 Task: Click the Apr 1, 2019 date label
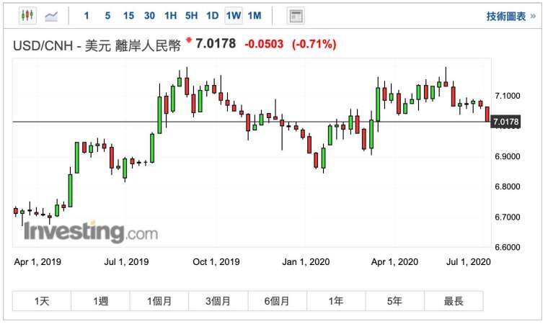tap(37, 262)
